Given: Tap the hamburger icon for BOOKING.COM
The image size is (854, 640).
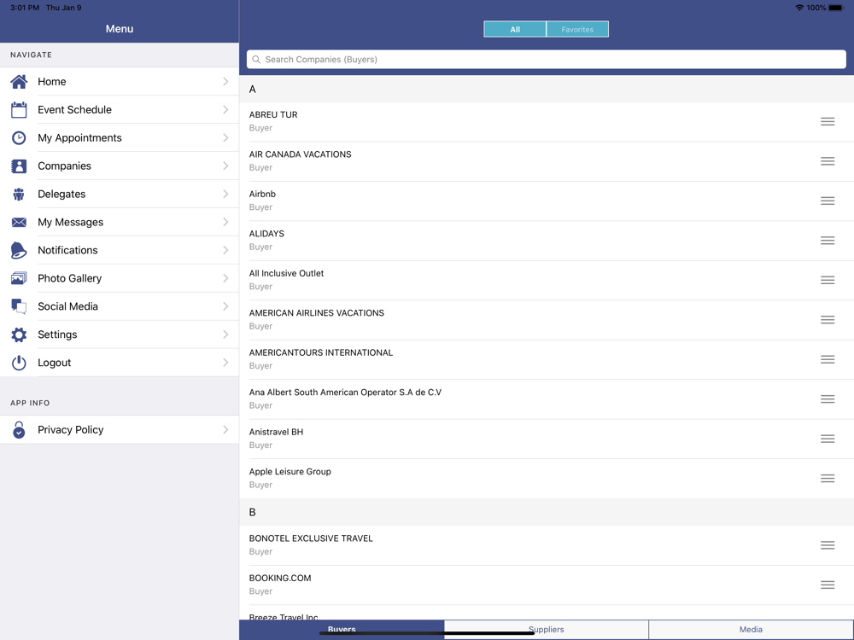Looking at the screenshot, I should pyautogui.click(x=828, y=585).
